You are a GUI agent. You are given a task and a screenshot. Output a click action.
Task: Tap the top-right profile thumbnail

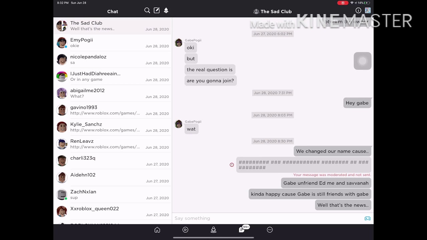(x=368, y=11)
